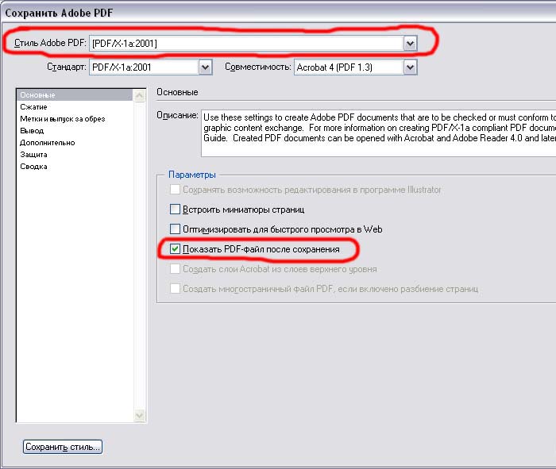556x469 pixels.
Task: Select Сжатие in the category list
Action: (x=33, y=107)
